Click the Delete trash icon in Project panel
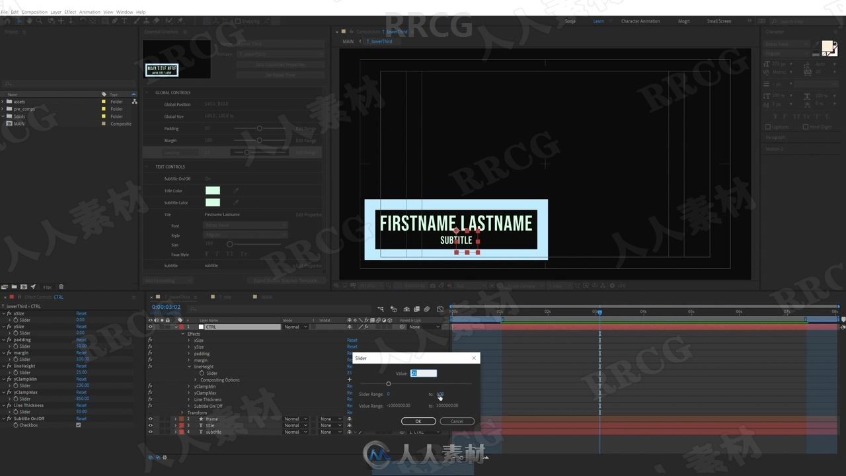The height and width of the screenshot is (476, 846). point(61,286)
